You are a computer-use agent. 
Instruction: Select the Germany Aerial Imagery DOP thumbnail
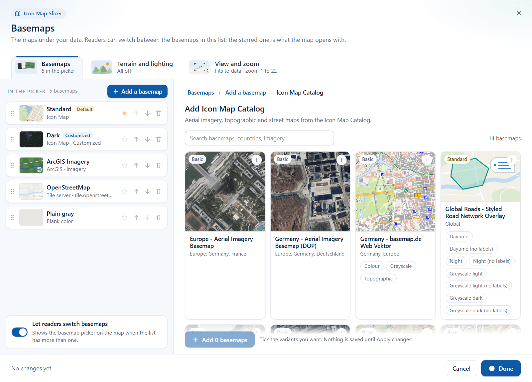(x=310, y=191)
